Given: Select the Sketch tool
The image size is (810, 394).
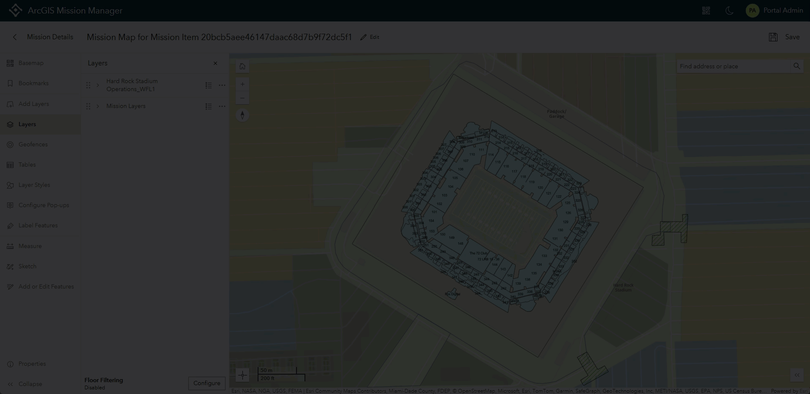Looking at the screenshot, I should tap(28, 266).
